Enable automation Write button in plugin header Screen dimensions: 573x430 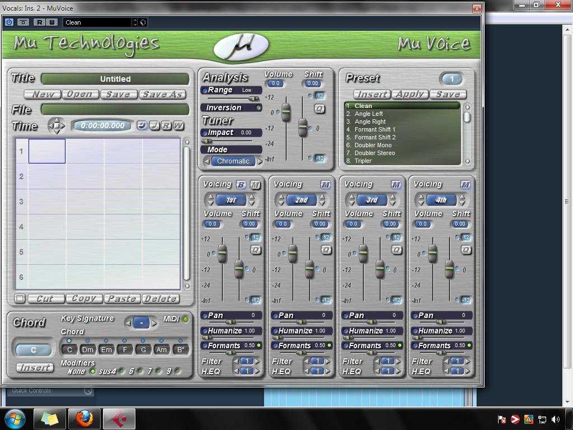pyautogui.click(x=51, y=22)
